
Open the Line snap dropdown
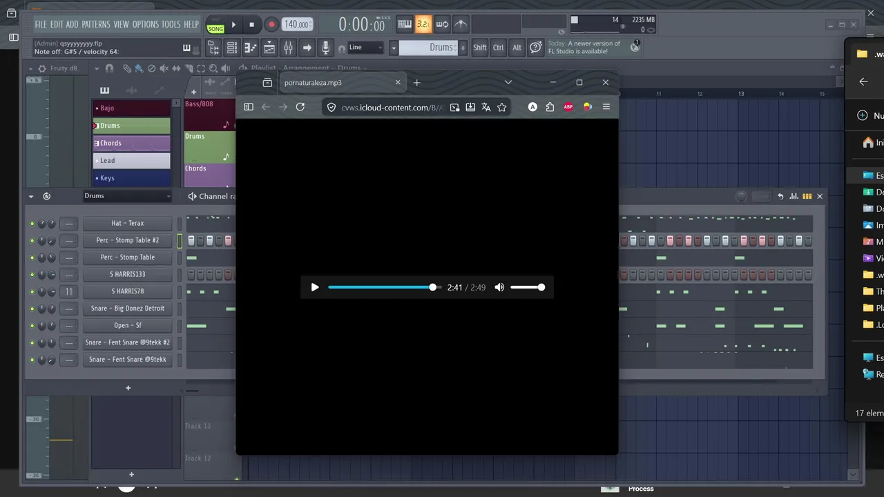tap(366, 48)
